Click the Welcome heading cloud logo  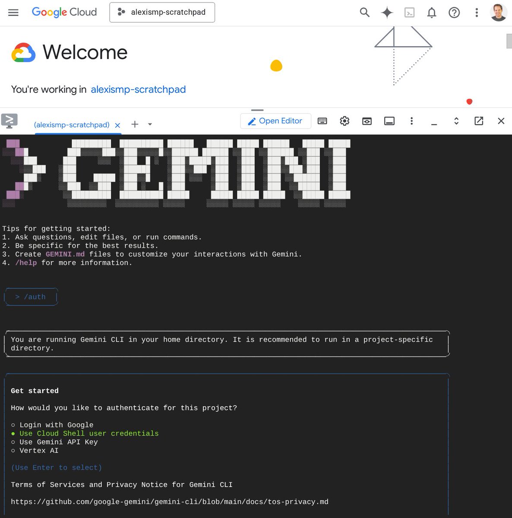coord(23,53)
